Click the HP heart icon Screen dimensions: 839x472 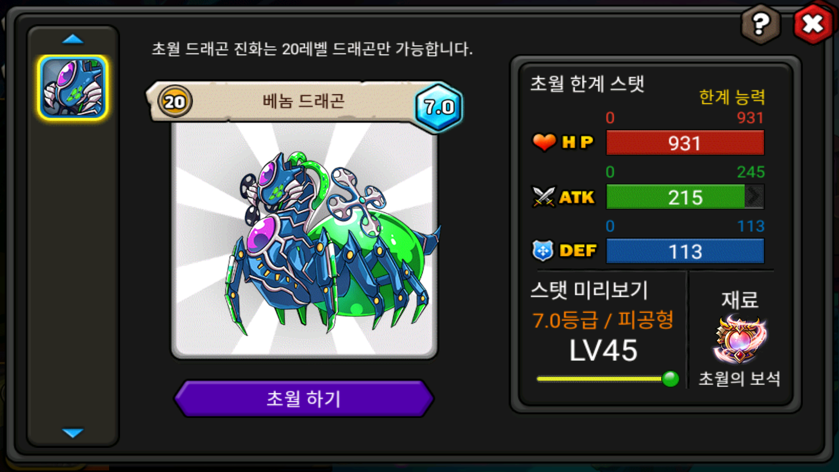544,142
